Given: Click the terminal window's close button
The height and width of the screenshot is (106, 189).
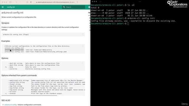Looking at the screenshot, I should pyautogui.click(x=92, y=1).
